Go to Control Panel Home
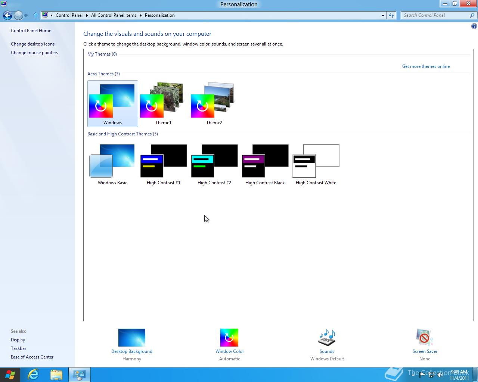 coord(31,31)
